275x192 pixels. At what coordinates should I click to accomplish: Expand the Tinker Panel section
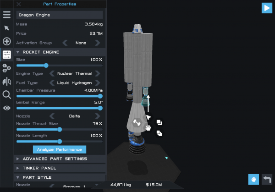pos(18,168)
